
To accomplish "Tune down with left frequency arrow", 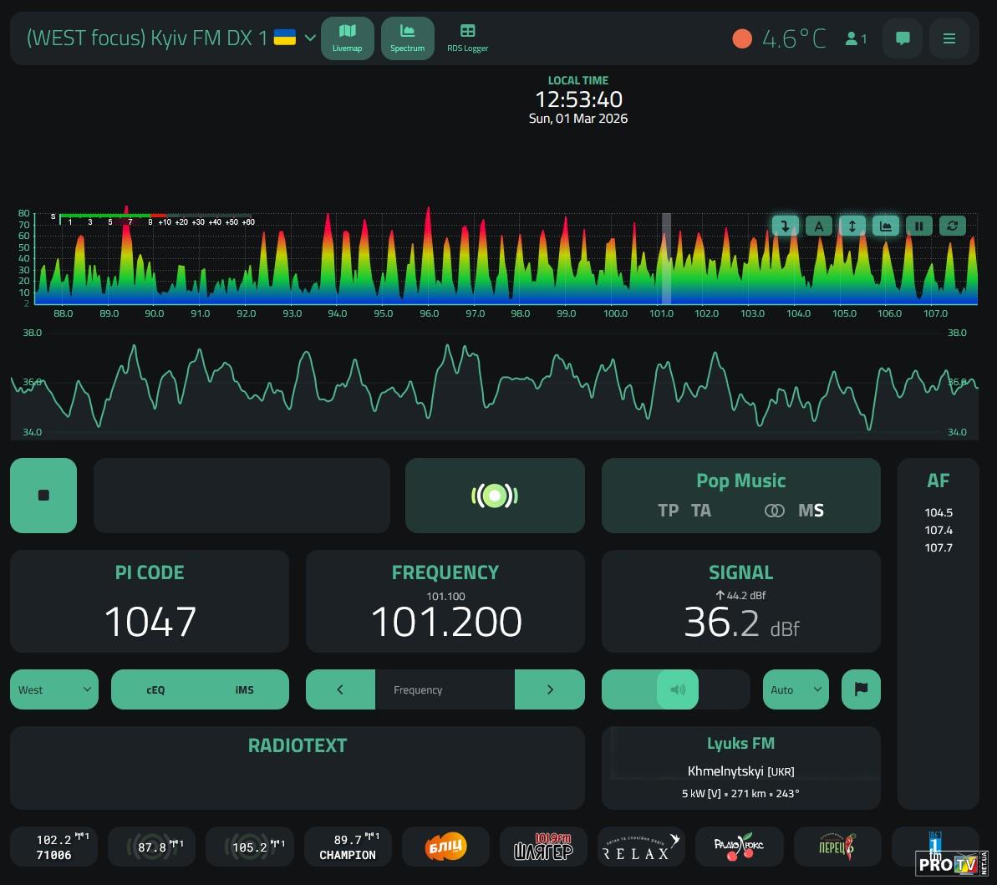I will coord(340,689).
